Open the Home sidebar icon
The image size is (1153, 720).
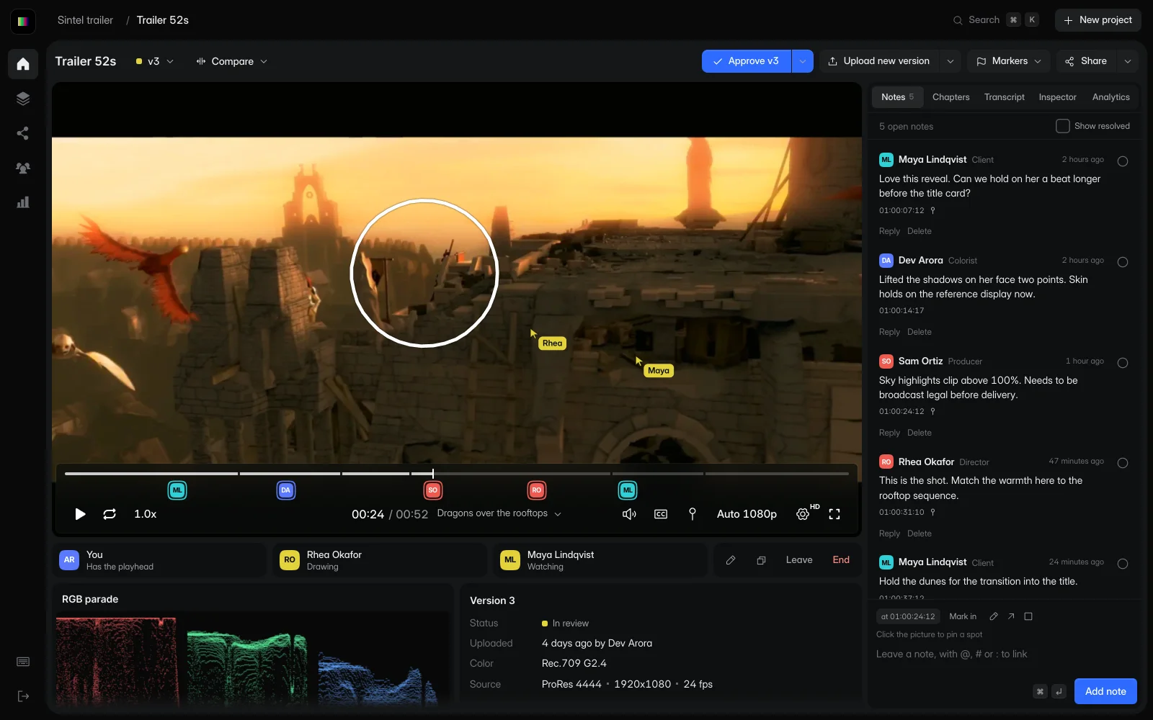point(23,64)
